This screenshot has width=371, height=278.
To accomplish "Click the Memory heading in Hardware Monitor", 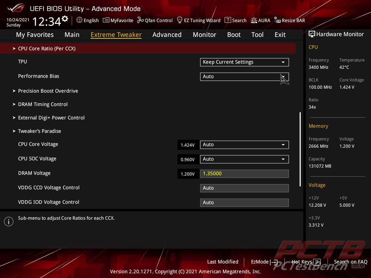I will [x=318, y=126].
